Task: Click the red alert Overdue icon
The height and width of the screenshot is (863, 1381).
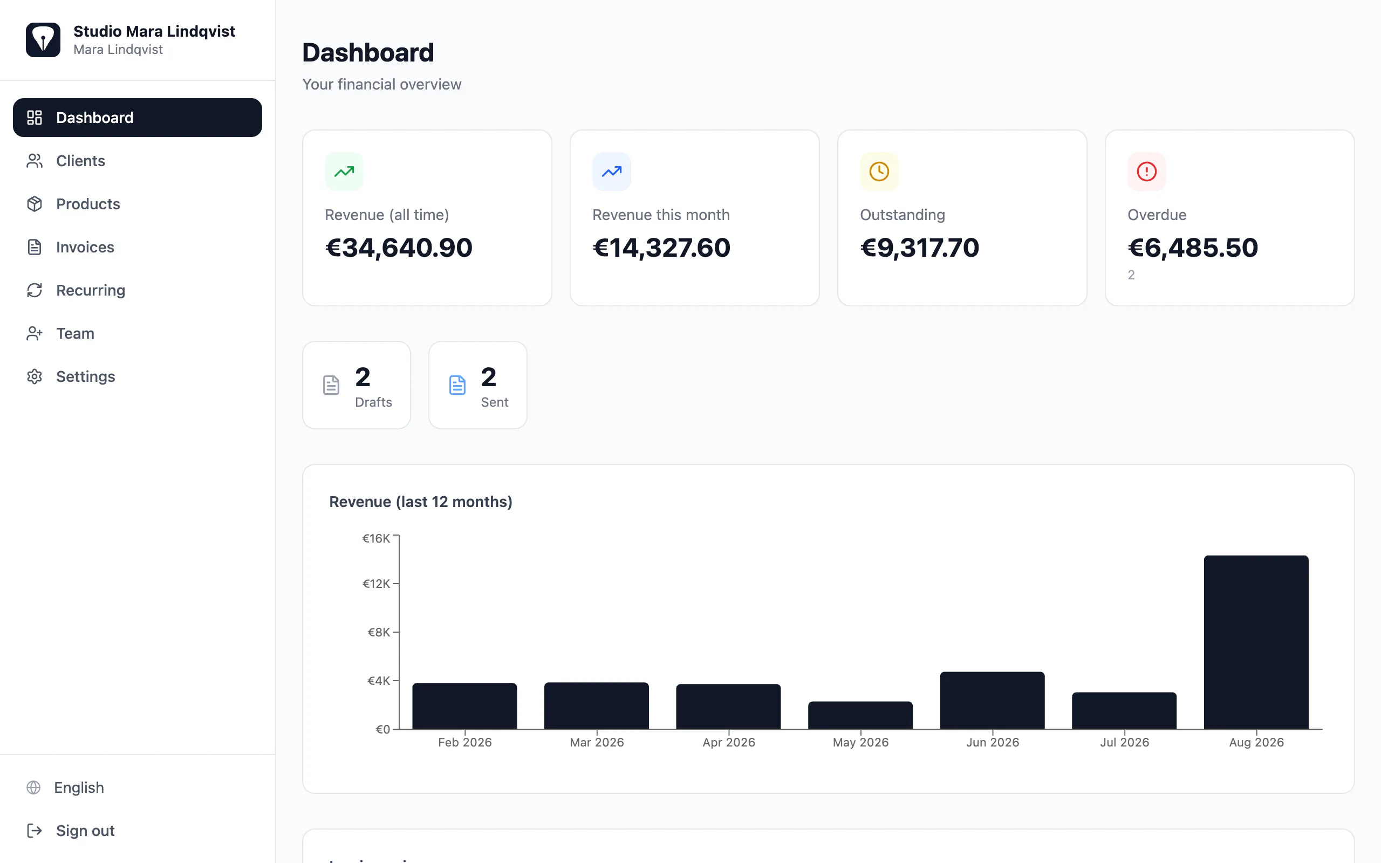Action: pyautogui.click(x=1147, y=171)
